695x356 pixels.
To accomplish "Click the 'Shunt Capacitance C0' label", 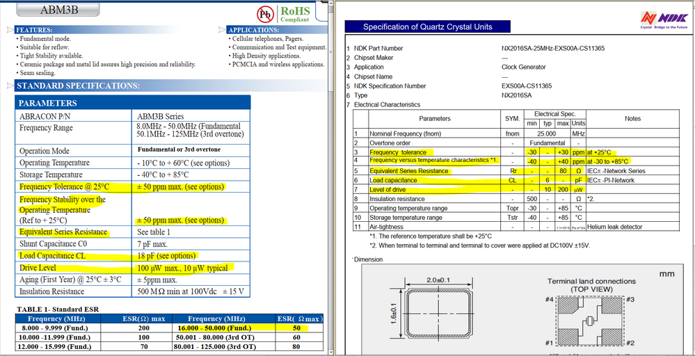I will [52, 243].
